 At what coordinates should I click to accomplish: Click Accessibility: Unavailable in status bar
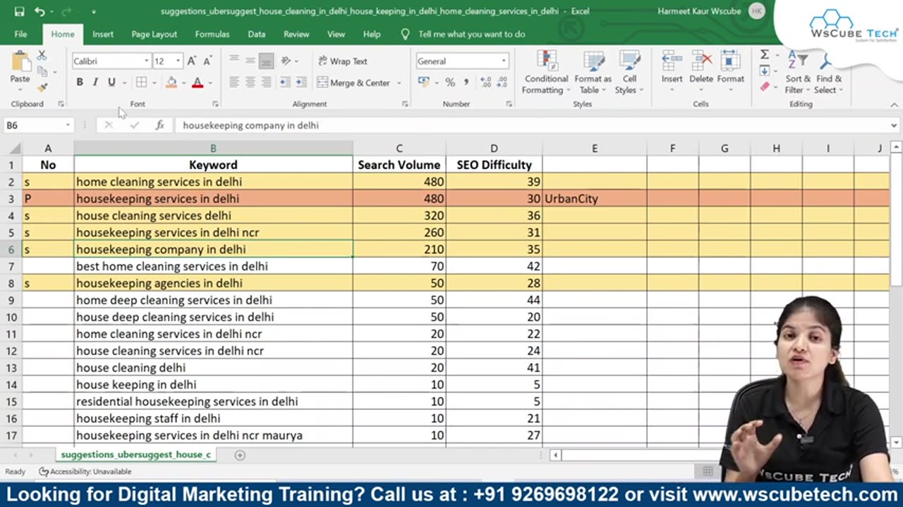click(85, 472)
